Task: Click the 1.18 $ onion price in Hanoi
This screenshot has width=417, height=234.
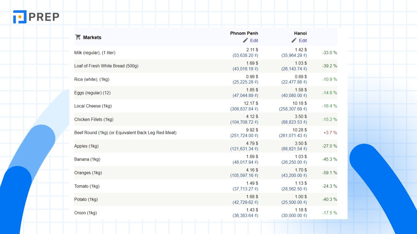Action: 301,210
